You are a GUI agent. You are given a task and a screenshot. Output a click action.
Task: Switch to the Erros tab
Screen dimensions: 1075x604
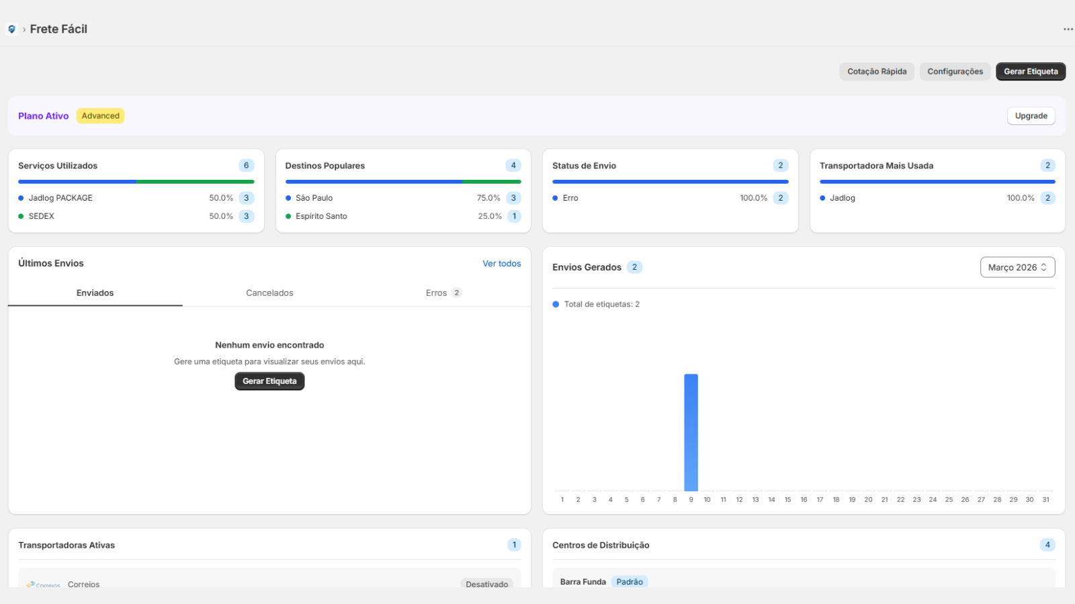[443, 293]
